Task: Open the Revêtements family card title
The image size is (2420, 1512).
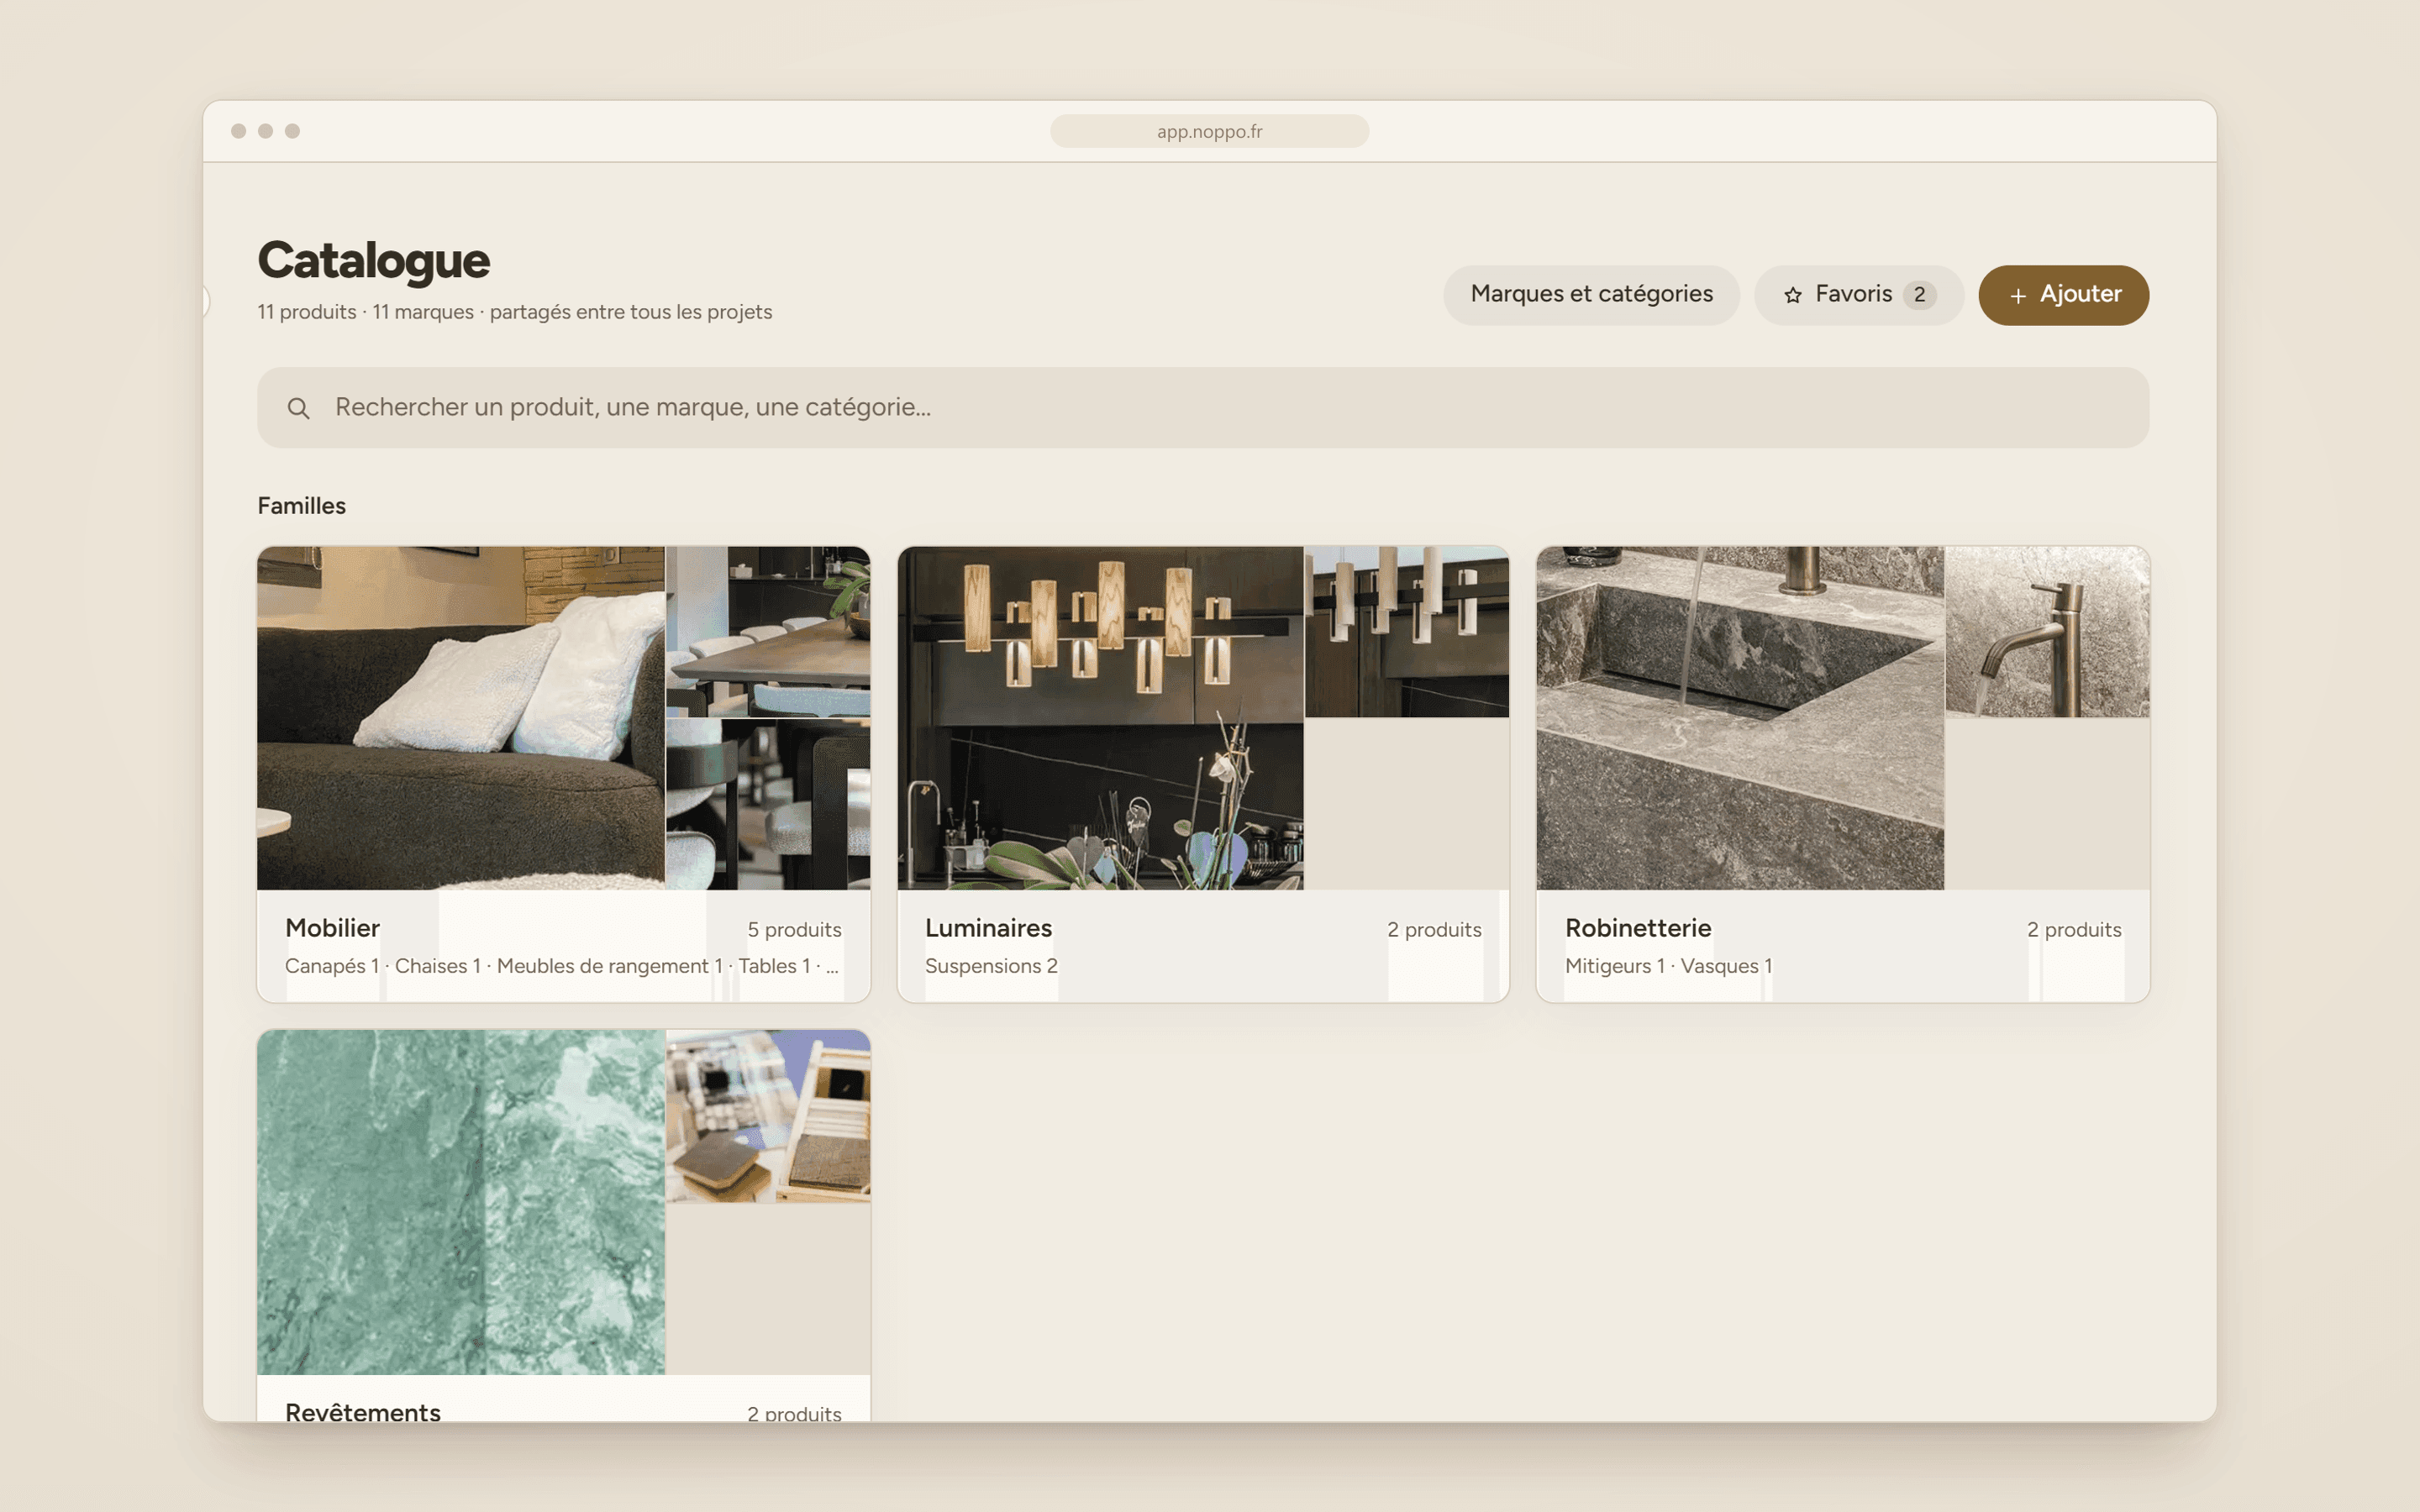Action: tap(363, 1412)
